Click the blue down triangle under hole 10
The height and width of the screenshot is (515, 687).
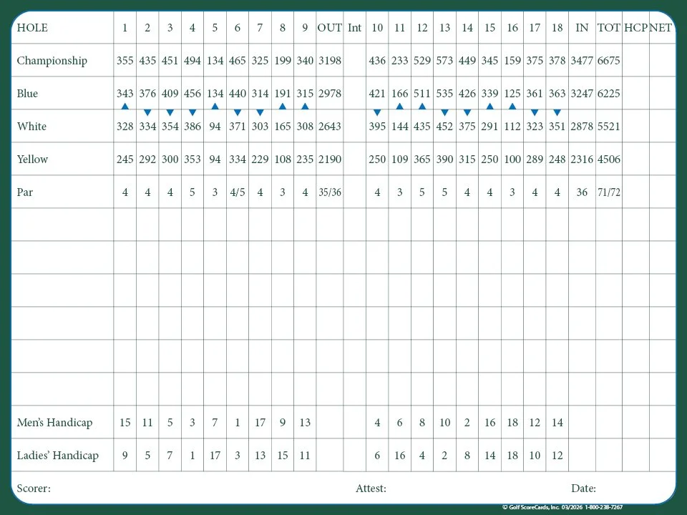click(x=377, y=112)
